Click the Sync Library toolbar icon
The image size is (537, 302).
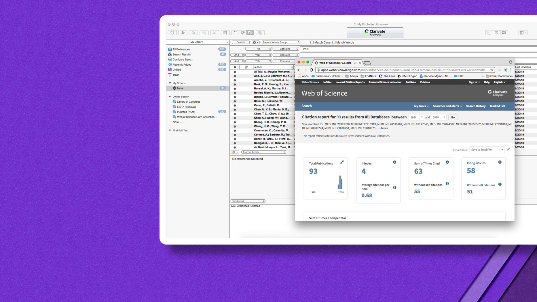pos(172,33)
